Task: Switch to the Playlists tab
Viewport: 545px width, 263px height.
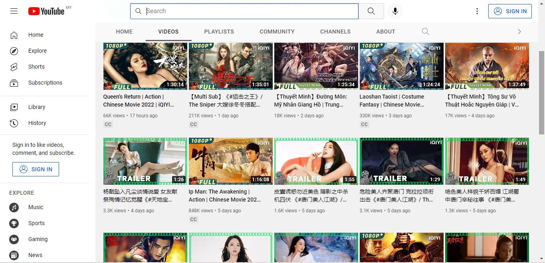Action: point(219,32)
